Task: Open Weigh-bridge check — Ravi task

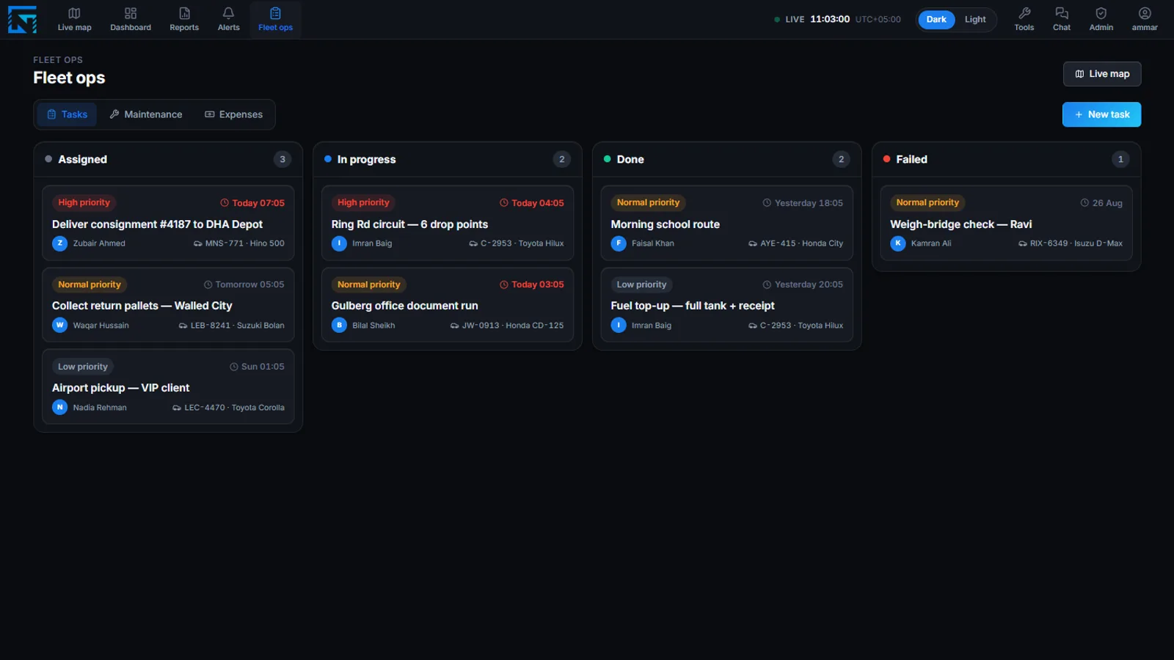Action: [1006, 223]
